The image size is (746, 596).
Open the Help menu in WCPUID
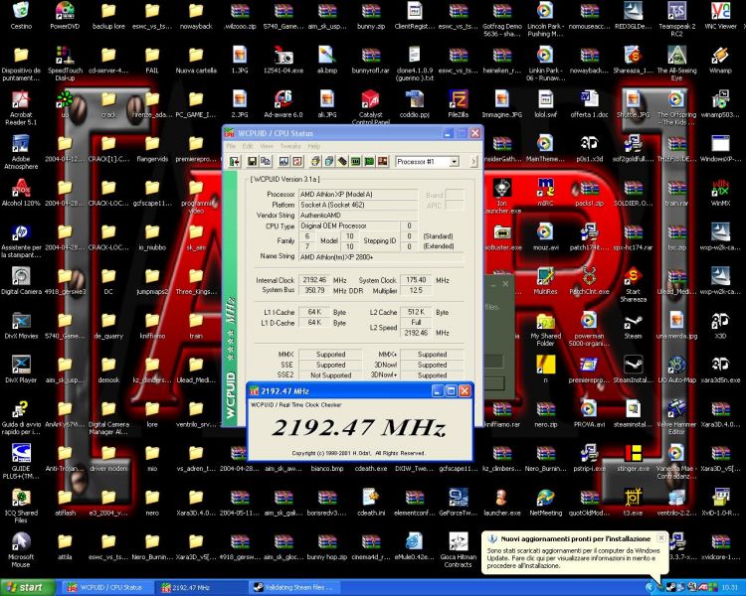(x=314, y=146)
